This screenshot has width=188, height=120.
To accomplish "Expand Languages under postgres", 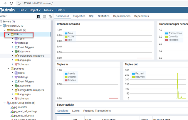I will click(x=12, y=94).
